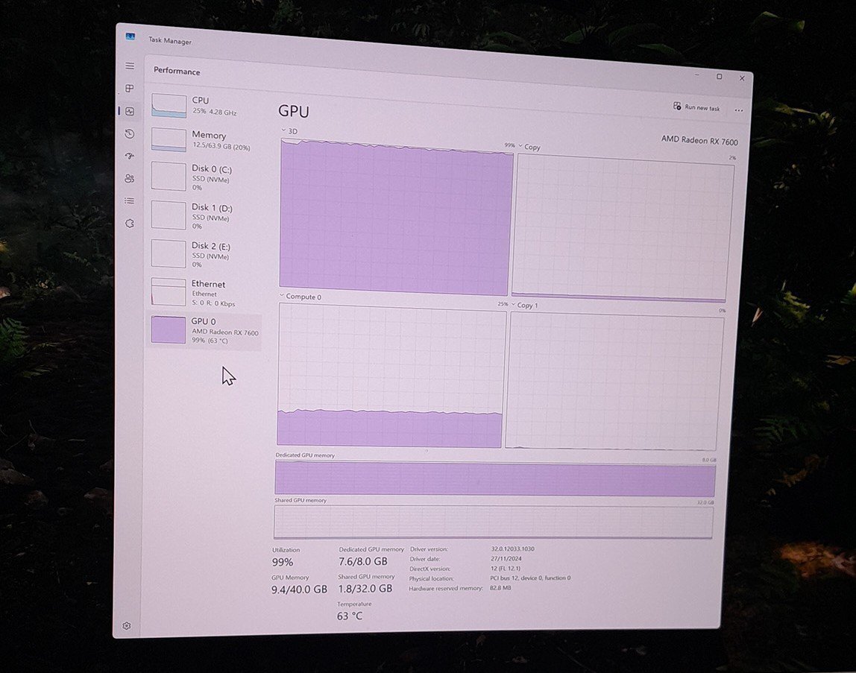The image size is (856, 673).
Task: Open the hamburger navigation menu
Action: pos(130,66)
